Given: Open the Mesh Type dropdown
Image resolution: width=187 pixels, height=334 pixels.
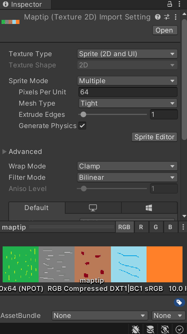Looking at the screenshot, I should [x=128, y=103].
